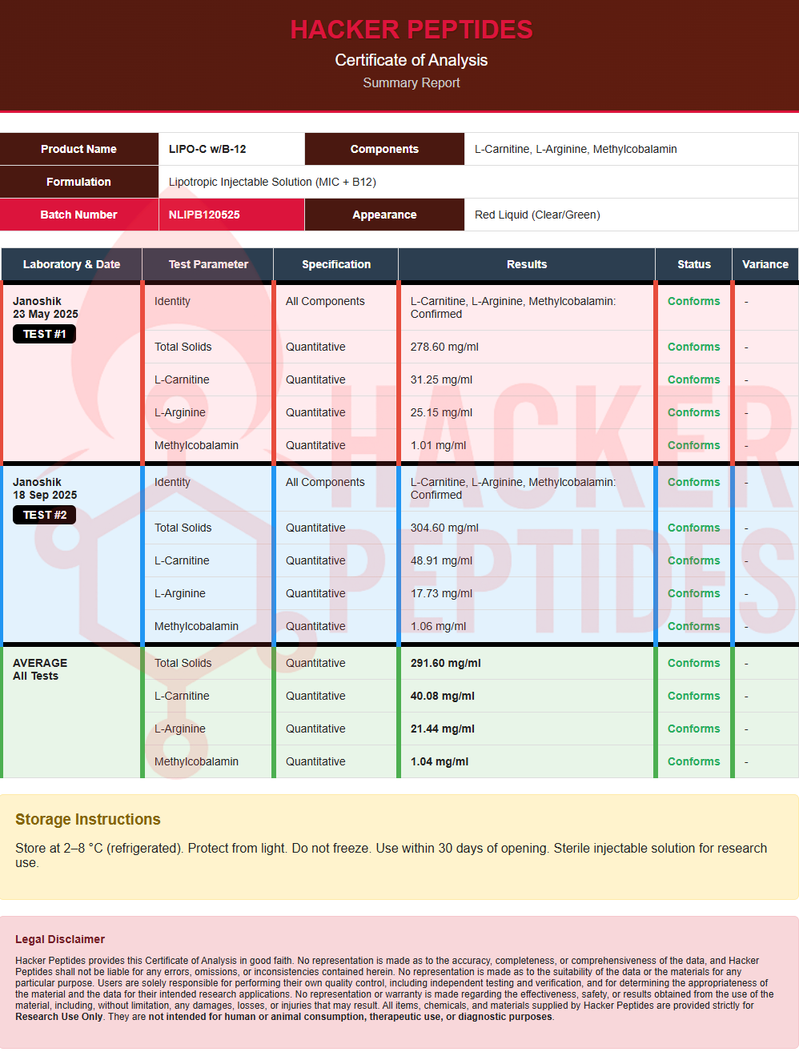
Task: Select the 1.01 mg/ml Methylcobalamin result
Action: (x=438, y=445)
